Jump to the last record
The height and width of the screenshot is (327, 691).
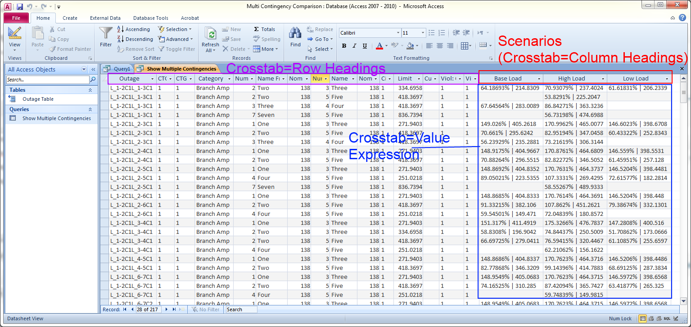[174, 309]
